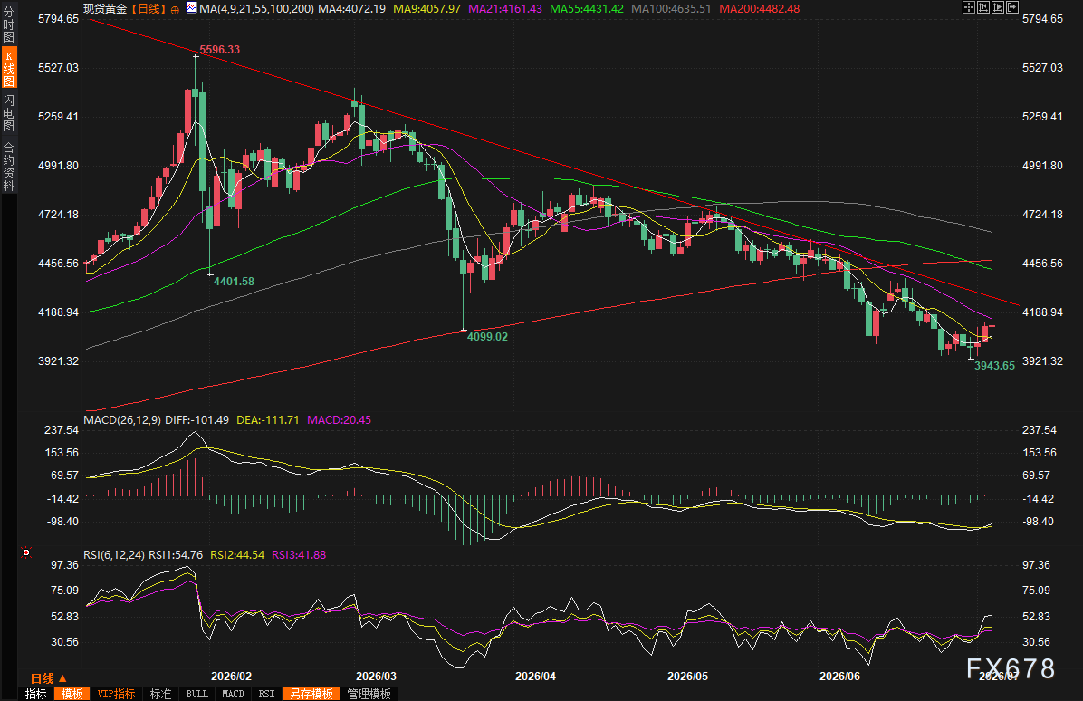Viewport: 1083px width, 701px height.
Task: Click the 2026/02 date label
Action: click(232, 677)
